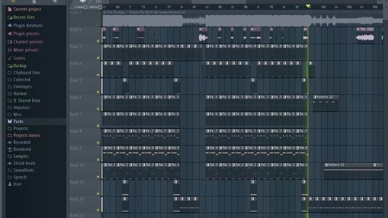Select the Track 12 header

click(85, 205)
